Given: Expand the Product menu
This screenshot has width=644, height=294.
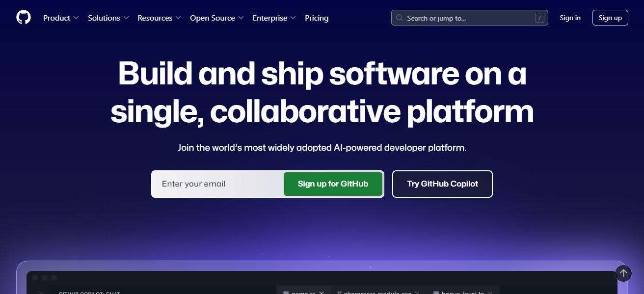Looking at the screenshot, I should coord(61,18).
